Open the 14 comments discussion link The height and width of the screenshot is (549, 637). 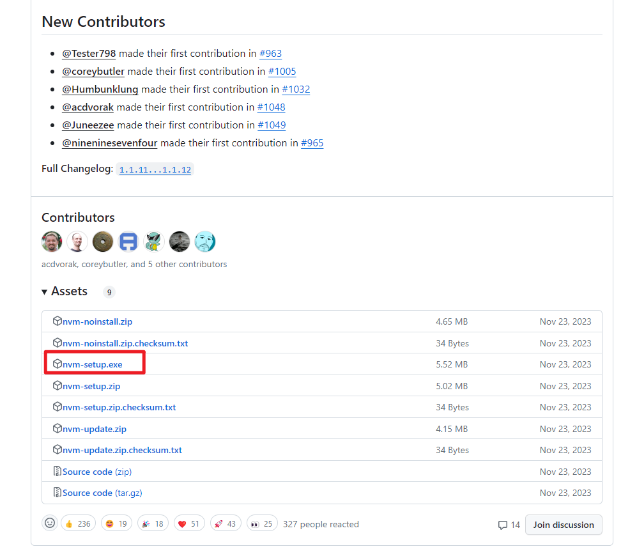[509, 525]
